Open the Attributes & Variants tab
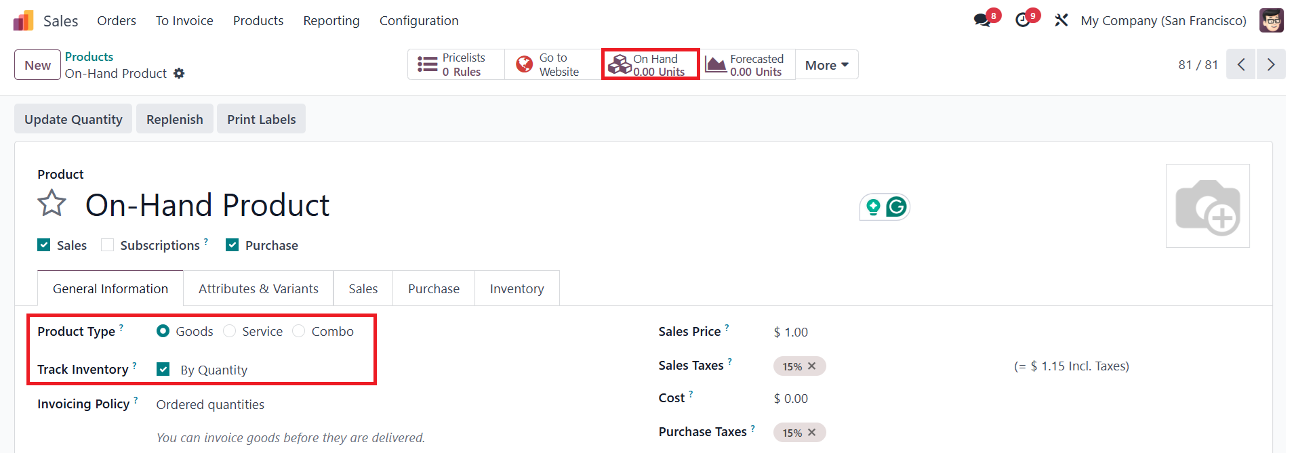 click(258, 289)
